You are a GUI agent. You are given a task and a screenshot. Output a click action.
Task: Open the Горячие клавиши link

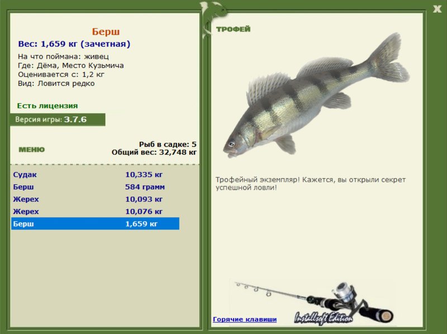(x=244, y=319)
